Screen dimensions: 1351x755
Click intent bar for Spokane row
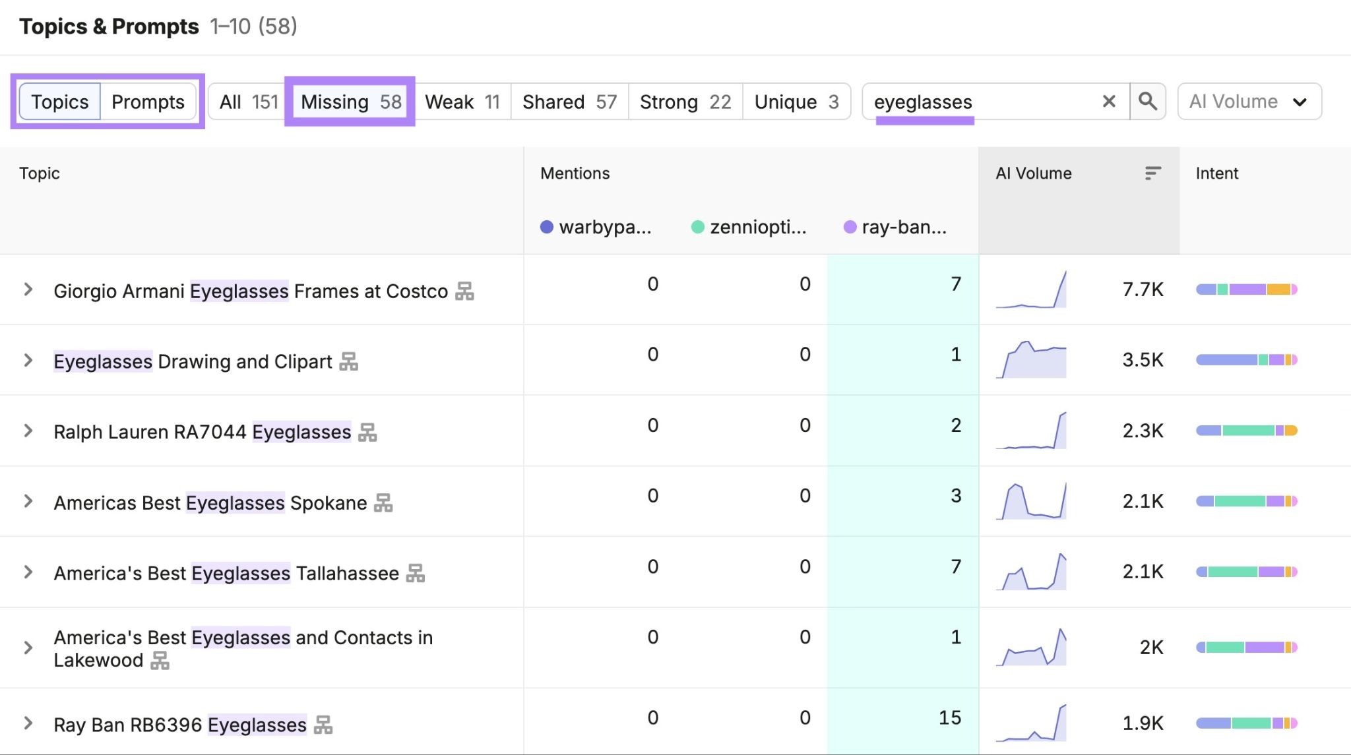(1247, 501)
